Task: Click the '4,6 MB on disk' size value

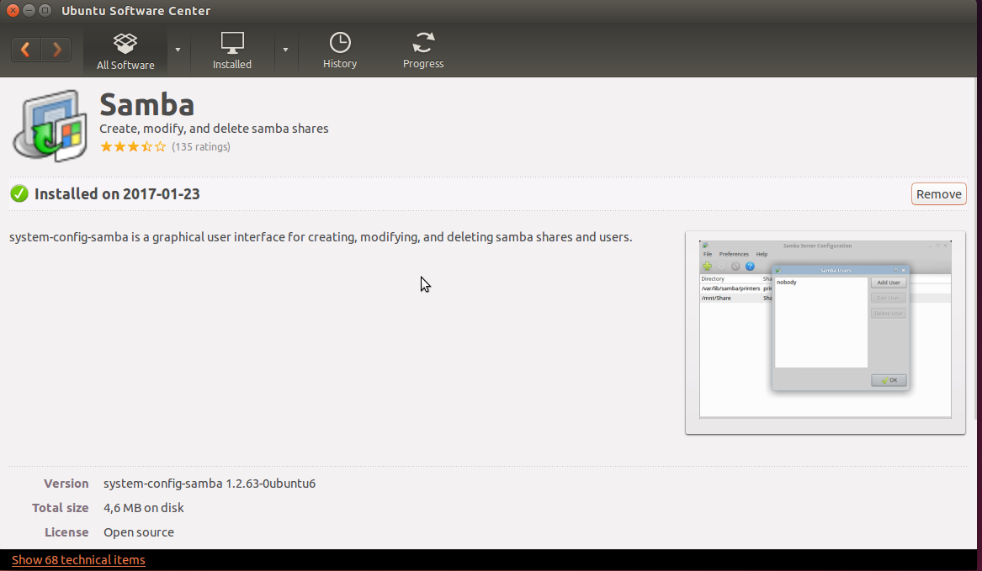Action: coord(143,508)
